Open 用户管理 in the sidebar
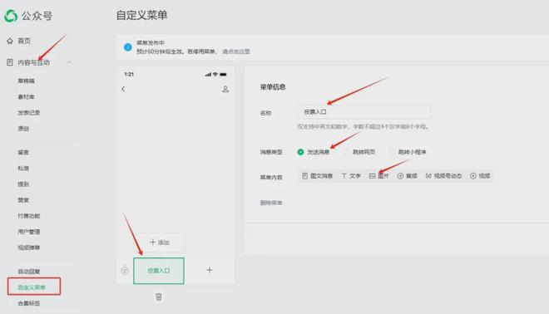Screen dimensions: 549x314 pos(29,232)
